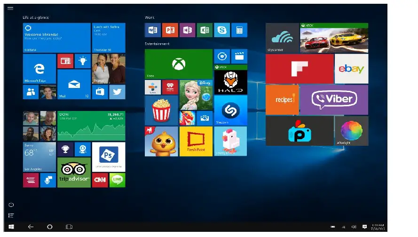Open the Movies & TV clapperboard tile
The height and width of the screenshot is (237, 418).
(x=239, y=56)
